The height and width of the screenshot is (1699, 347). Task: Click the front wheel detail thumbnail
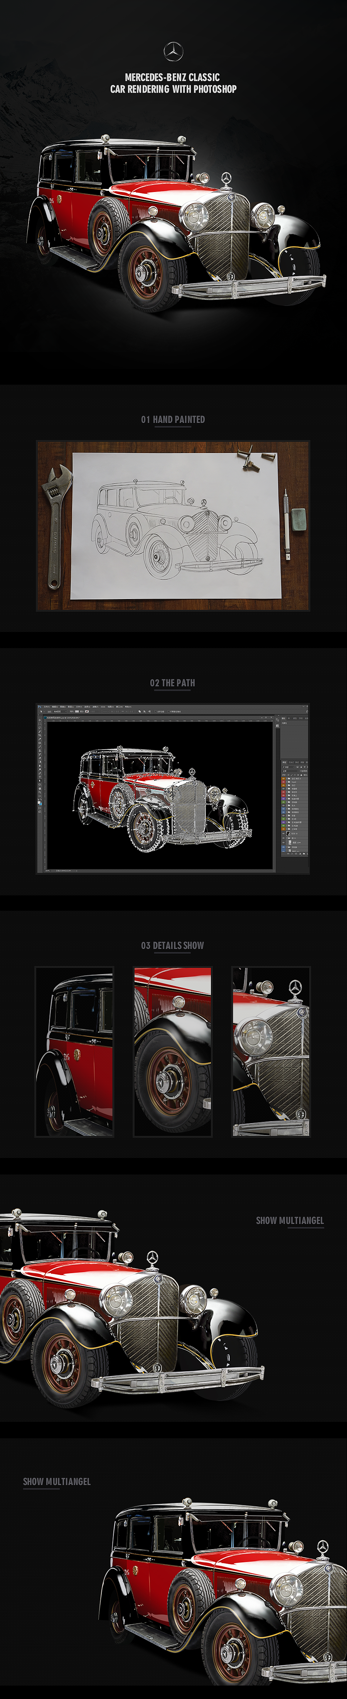click(x=172, y=1051)
